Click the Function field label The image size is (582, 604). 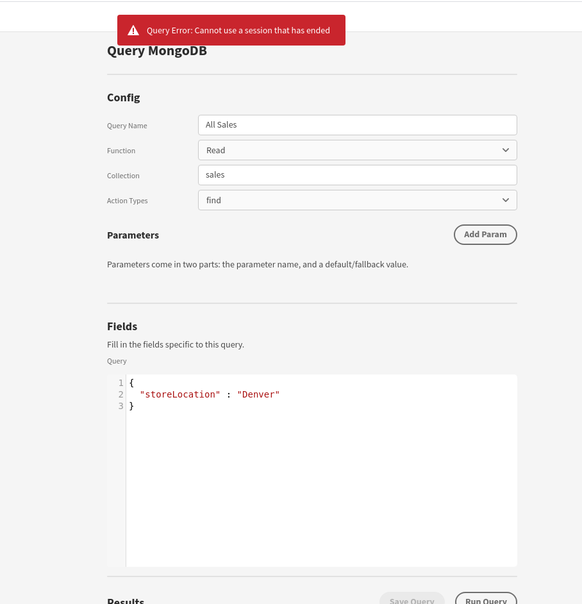(121, 151)
